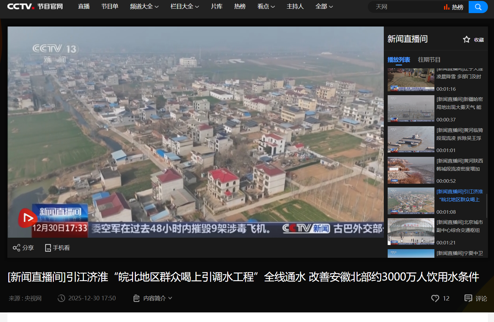
Task: Open the 主持人 hosts page
Action: [295, 6]
